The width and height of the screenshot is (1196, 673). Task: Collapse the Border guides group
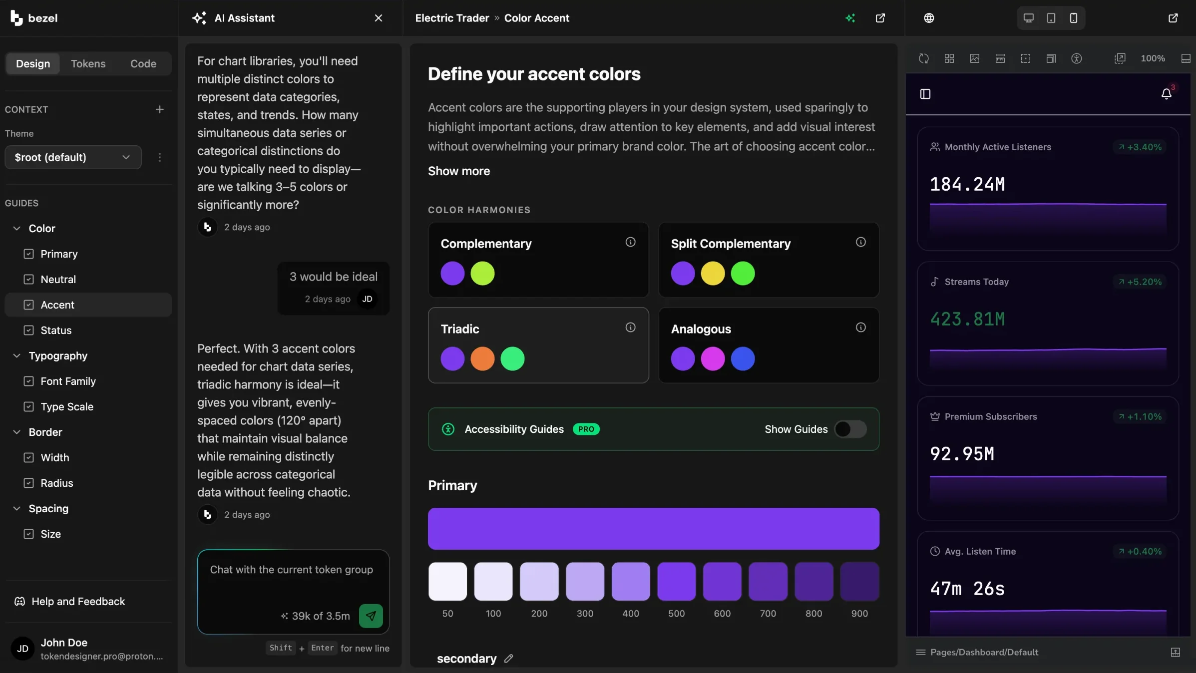(x=16, y=432)
